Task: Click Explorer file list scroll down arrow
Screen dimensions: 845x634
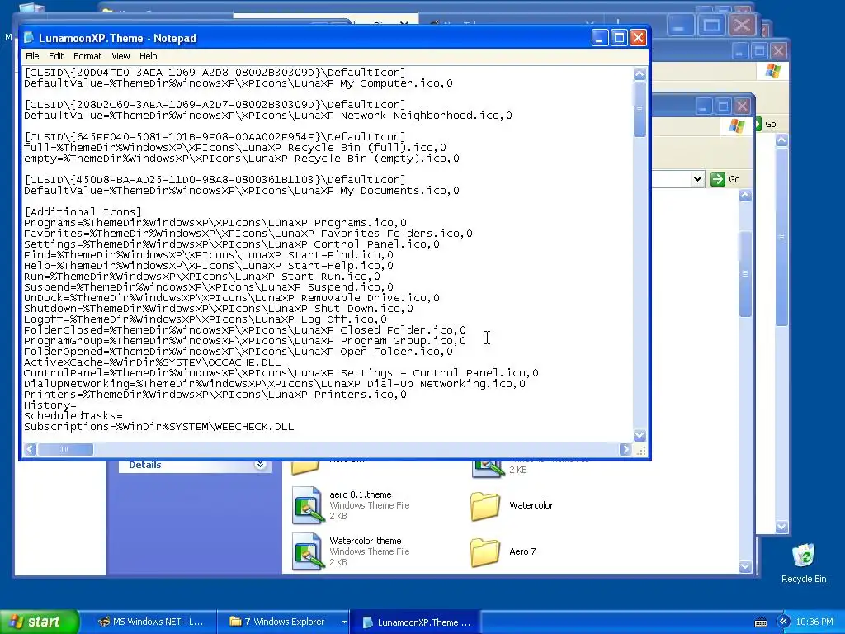Action: (x=745, y=565)
